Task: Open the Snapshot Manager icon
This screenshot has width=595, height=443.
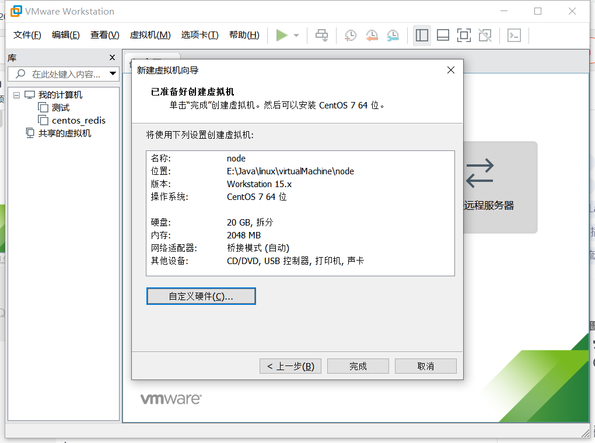Action: pyautogui.click(x=393, y=36)
